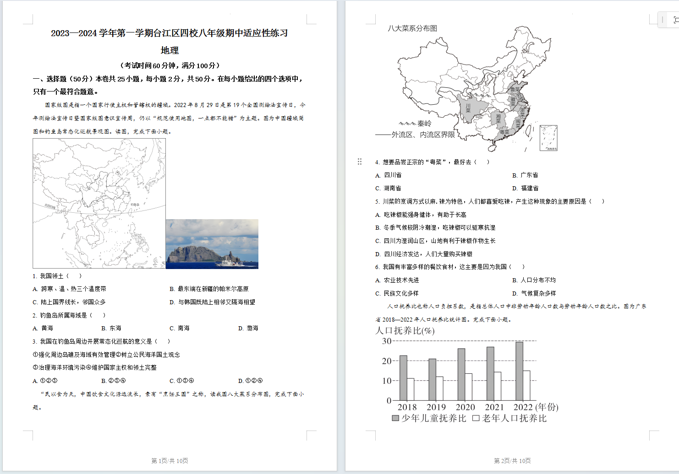Click page footer '第2页/共10页'
Image resolution: width=679 pixels, height=474 pixels.
coord(512,461)
